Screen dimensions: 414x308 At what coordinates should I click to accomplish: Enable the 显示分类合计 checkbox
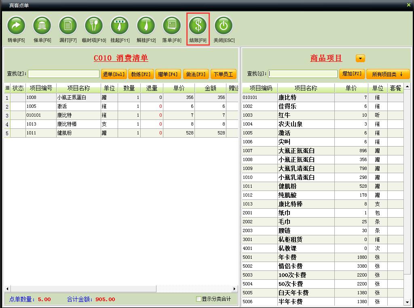point(199,299)
